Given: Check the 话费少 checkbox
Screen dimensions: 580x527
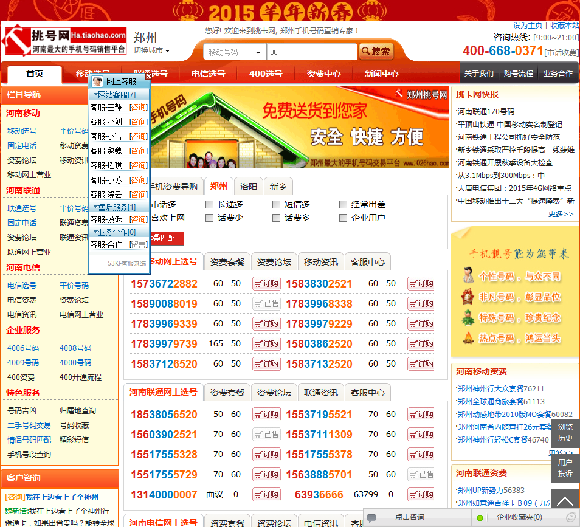Looking at the screenshot, I should [x=210, y=218].
